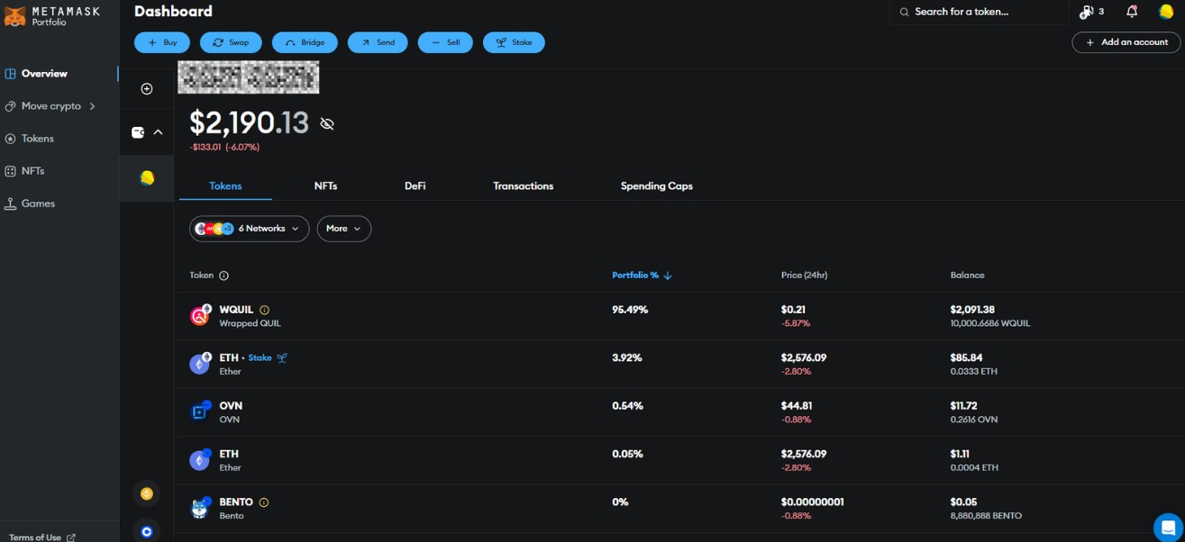This screenshot has height=542, width=1185.
Task: Open the More filter dropdown
Action: coord(343,229)
